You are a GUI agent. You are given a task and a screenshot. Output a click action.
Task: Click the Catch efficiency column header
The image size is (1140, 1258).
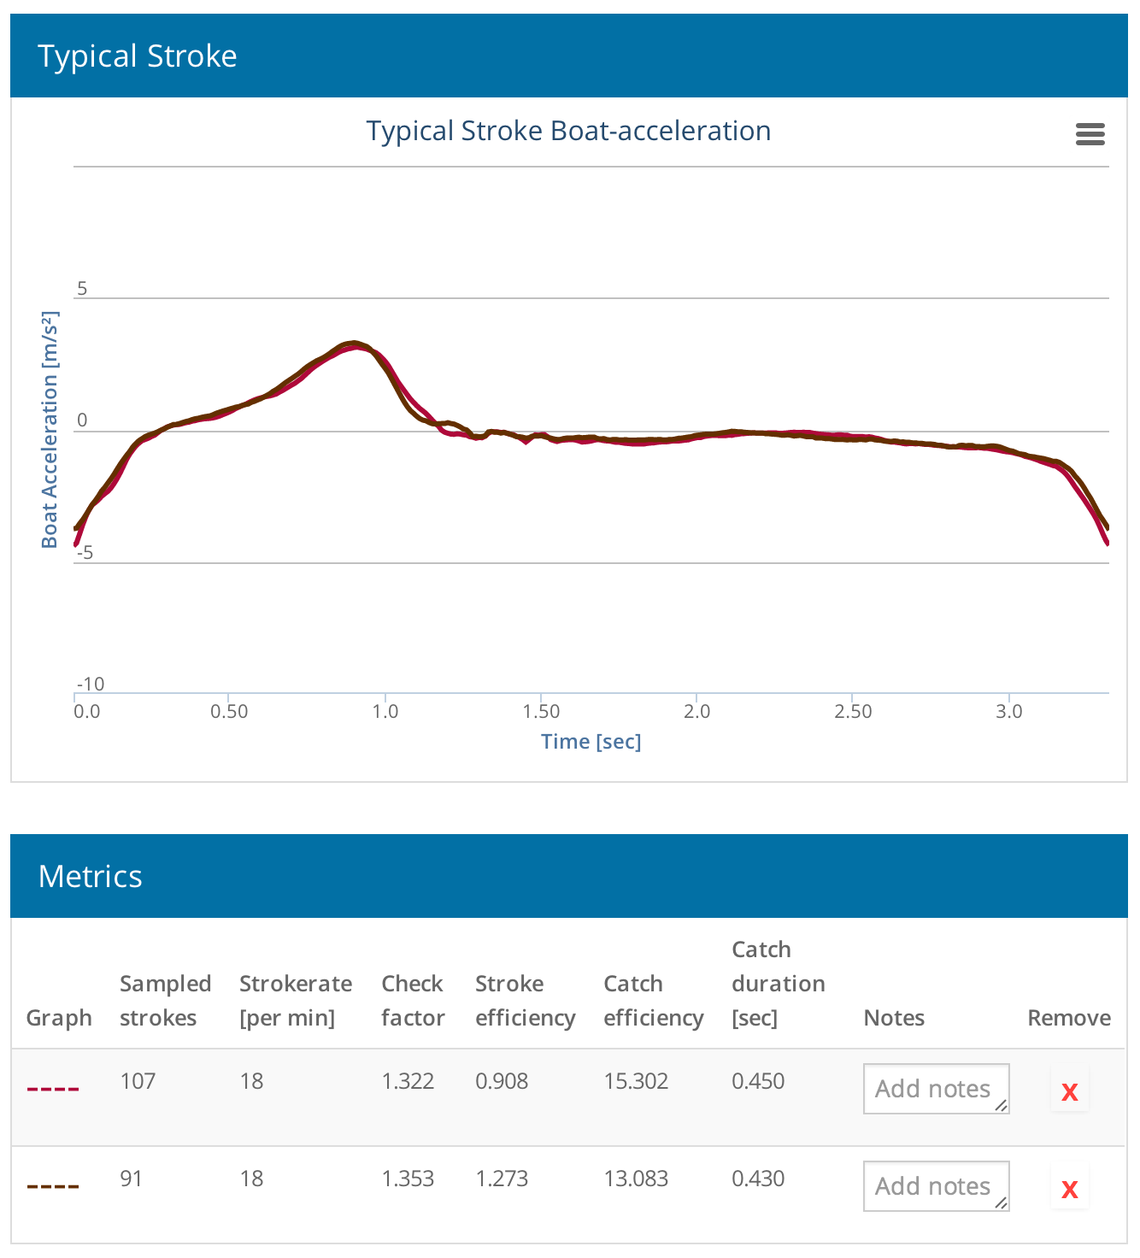653,1001
